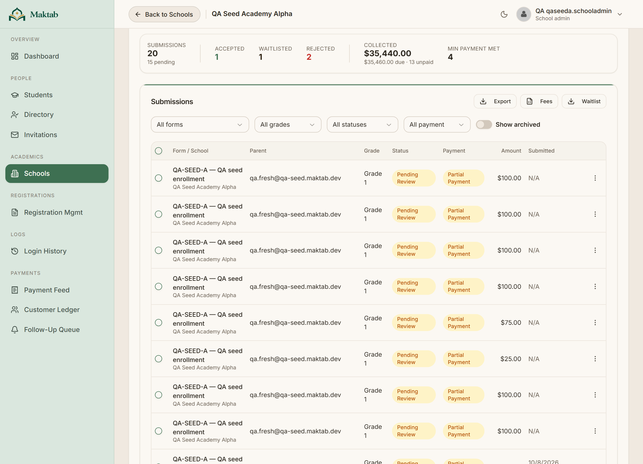This screenshot has height=464, width=643.
Task: Select the $75.00 submission row checkbox
Action: click(x=158, y=322)
